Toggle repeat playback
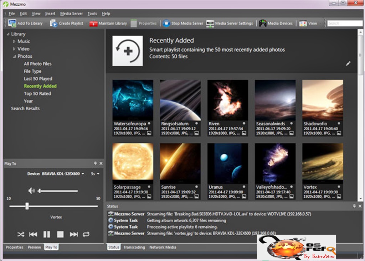365x261 pixels. (x=86, y=234)
